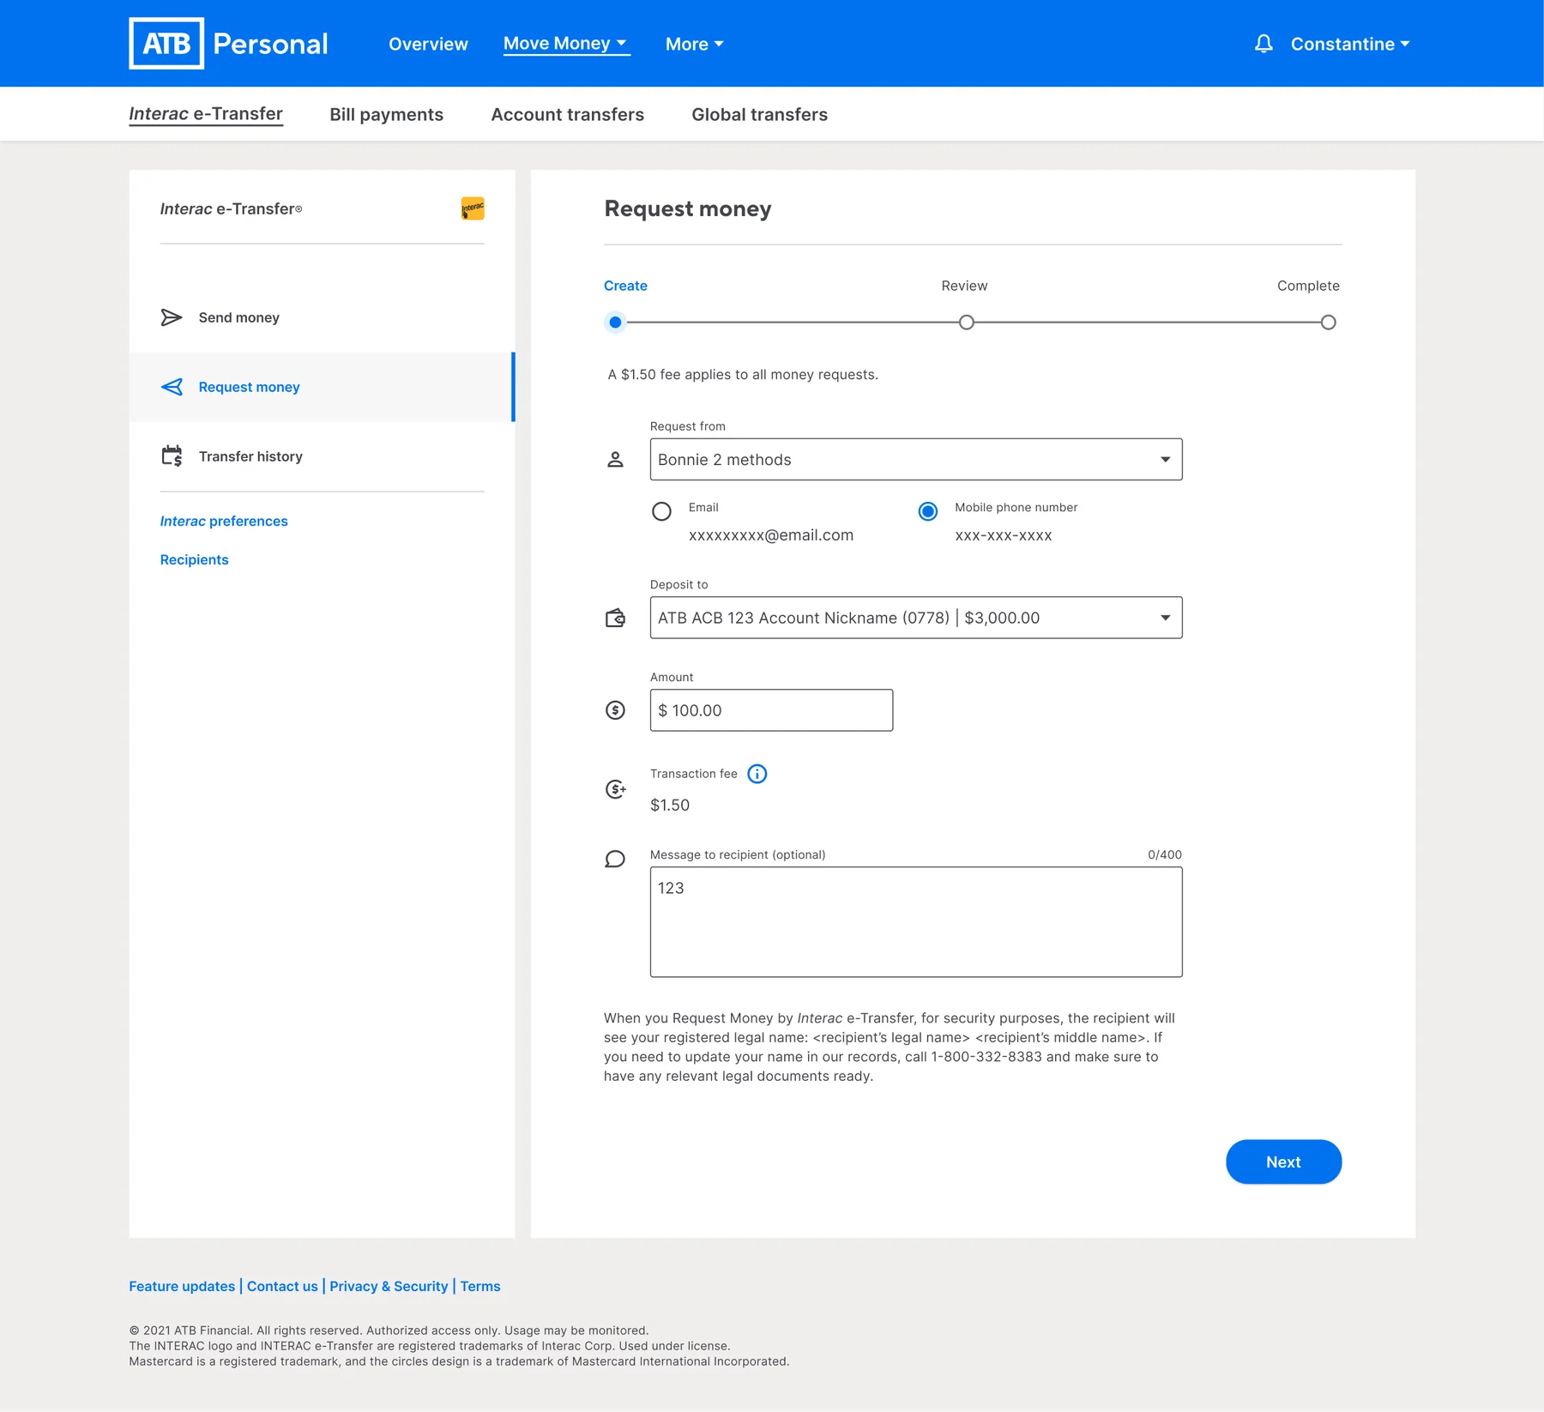Click the wallet icon beside Deposit to
This screenshot has width=1544, height=1412.
coord(615,618)
